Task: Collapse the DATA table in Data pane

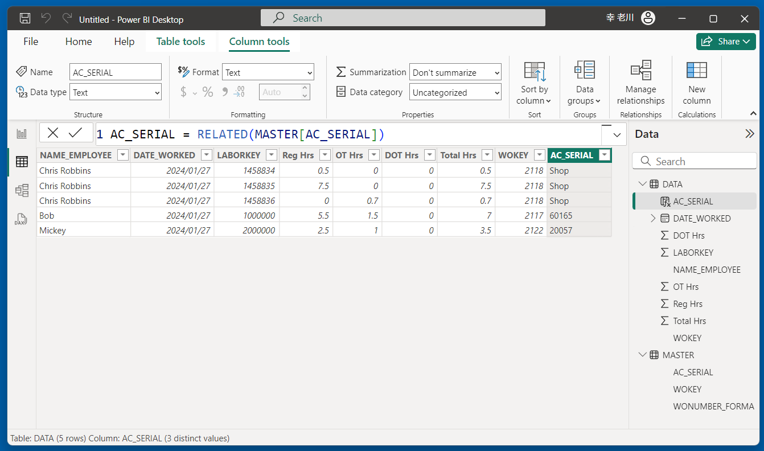Action: tap(643, 184)
